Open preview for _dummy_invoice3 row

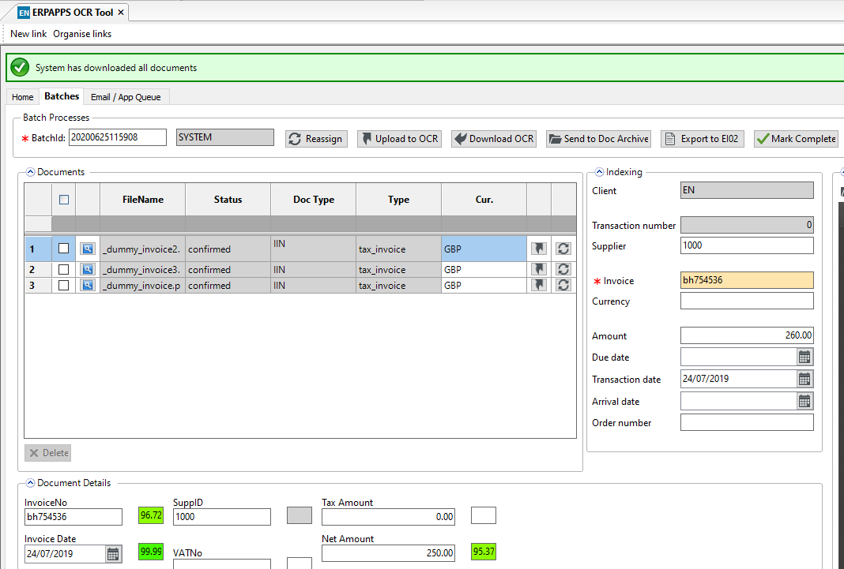point(87,269)
